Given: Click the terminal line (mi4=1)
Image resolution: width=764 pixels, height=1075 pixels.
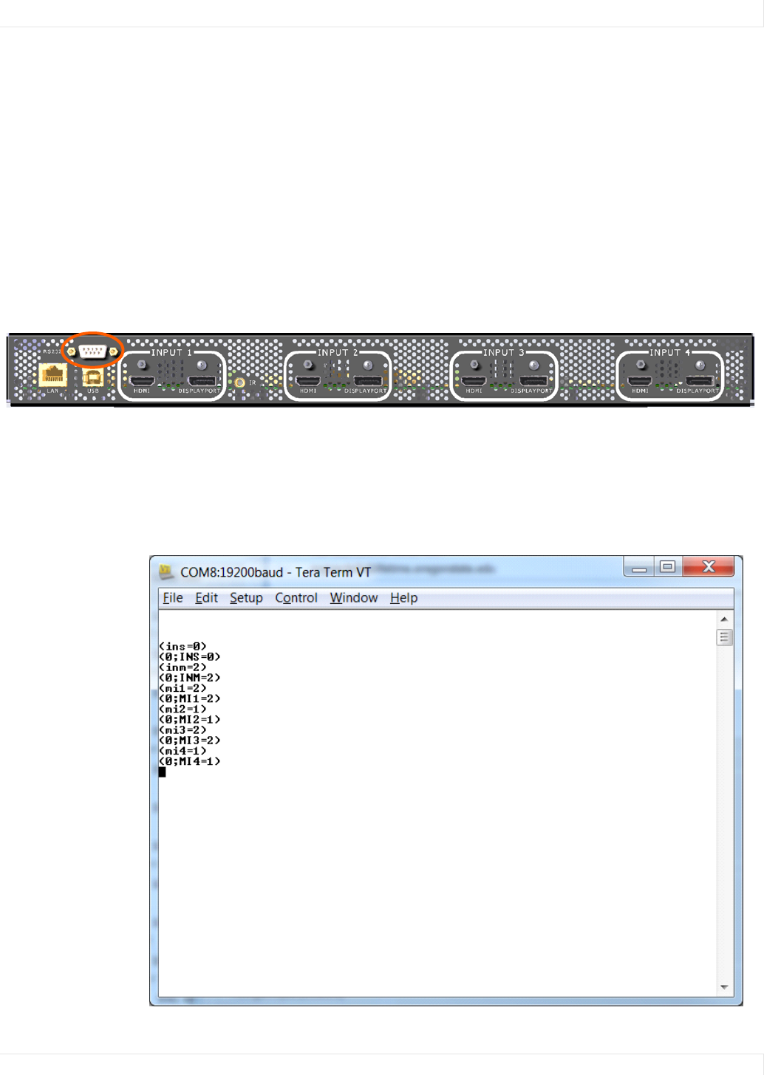Looking at the screenshot, I should coord(183,750).
